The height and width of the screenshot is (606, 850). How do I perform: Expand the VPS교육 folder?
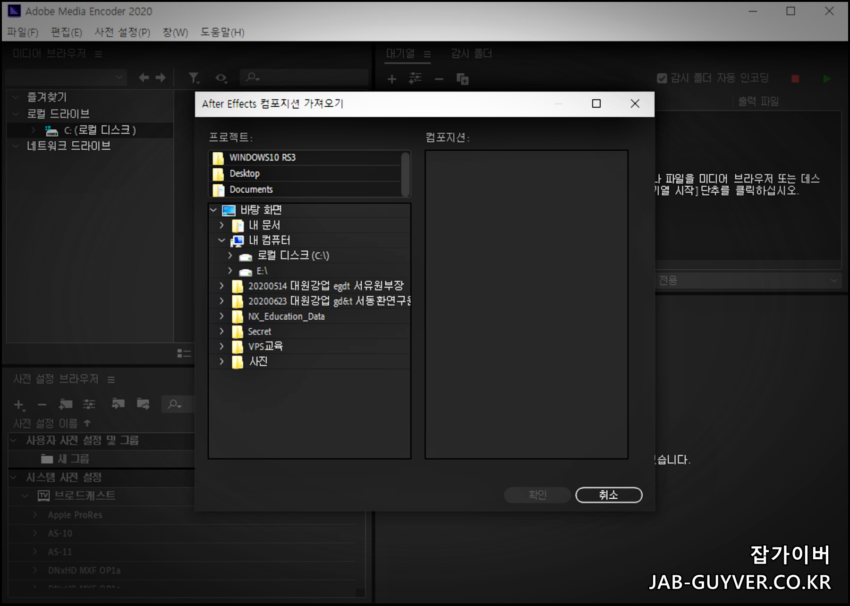point(221,346)
